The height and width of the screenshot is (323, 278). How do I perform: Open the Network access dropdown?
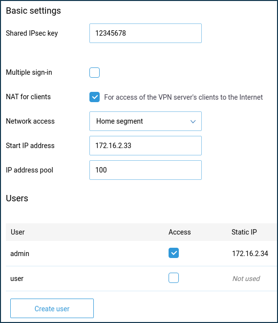pos(146,121)
